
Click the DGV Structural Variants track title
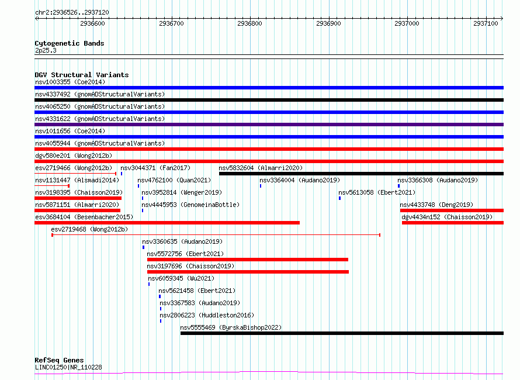click(82, 75)
